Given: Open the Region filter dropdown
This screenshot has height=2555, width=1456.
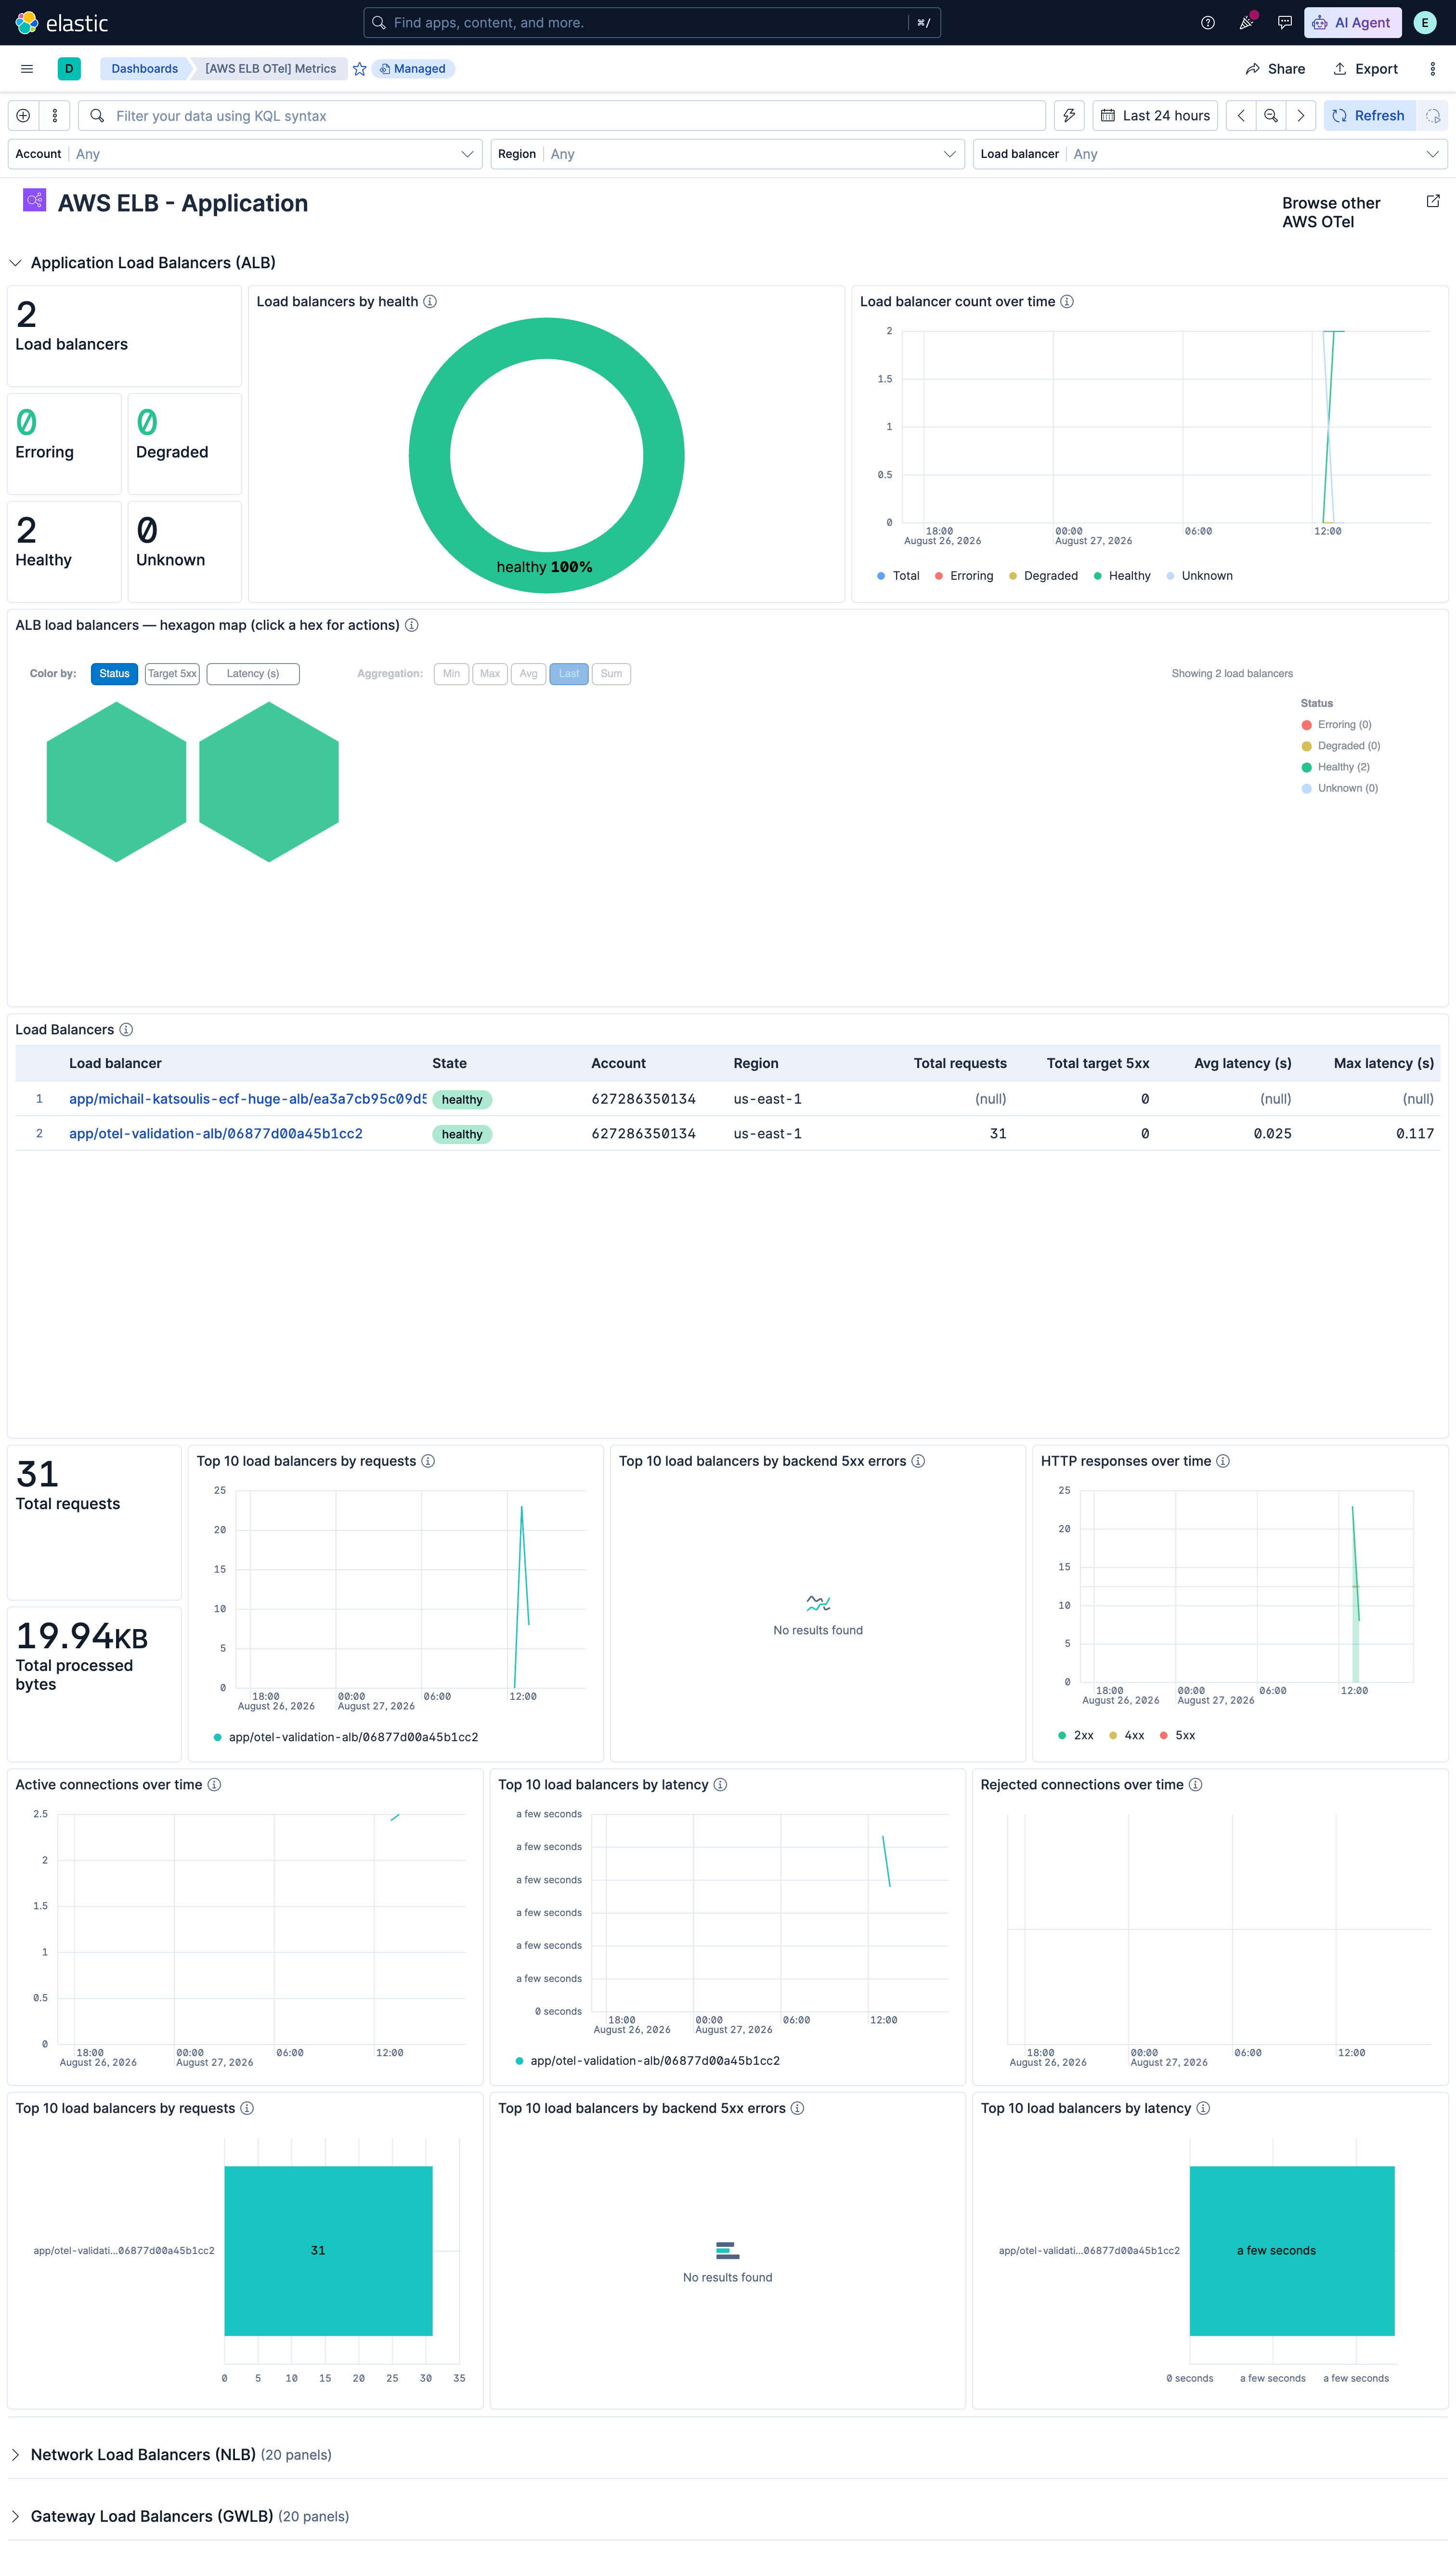Looking at the screenshot, I should (x=728, y=154).
